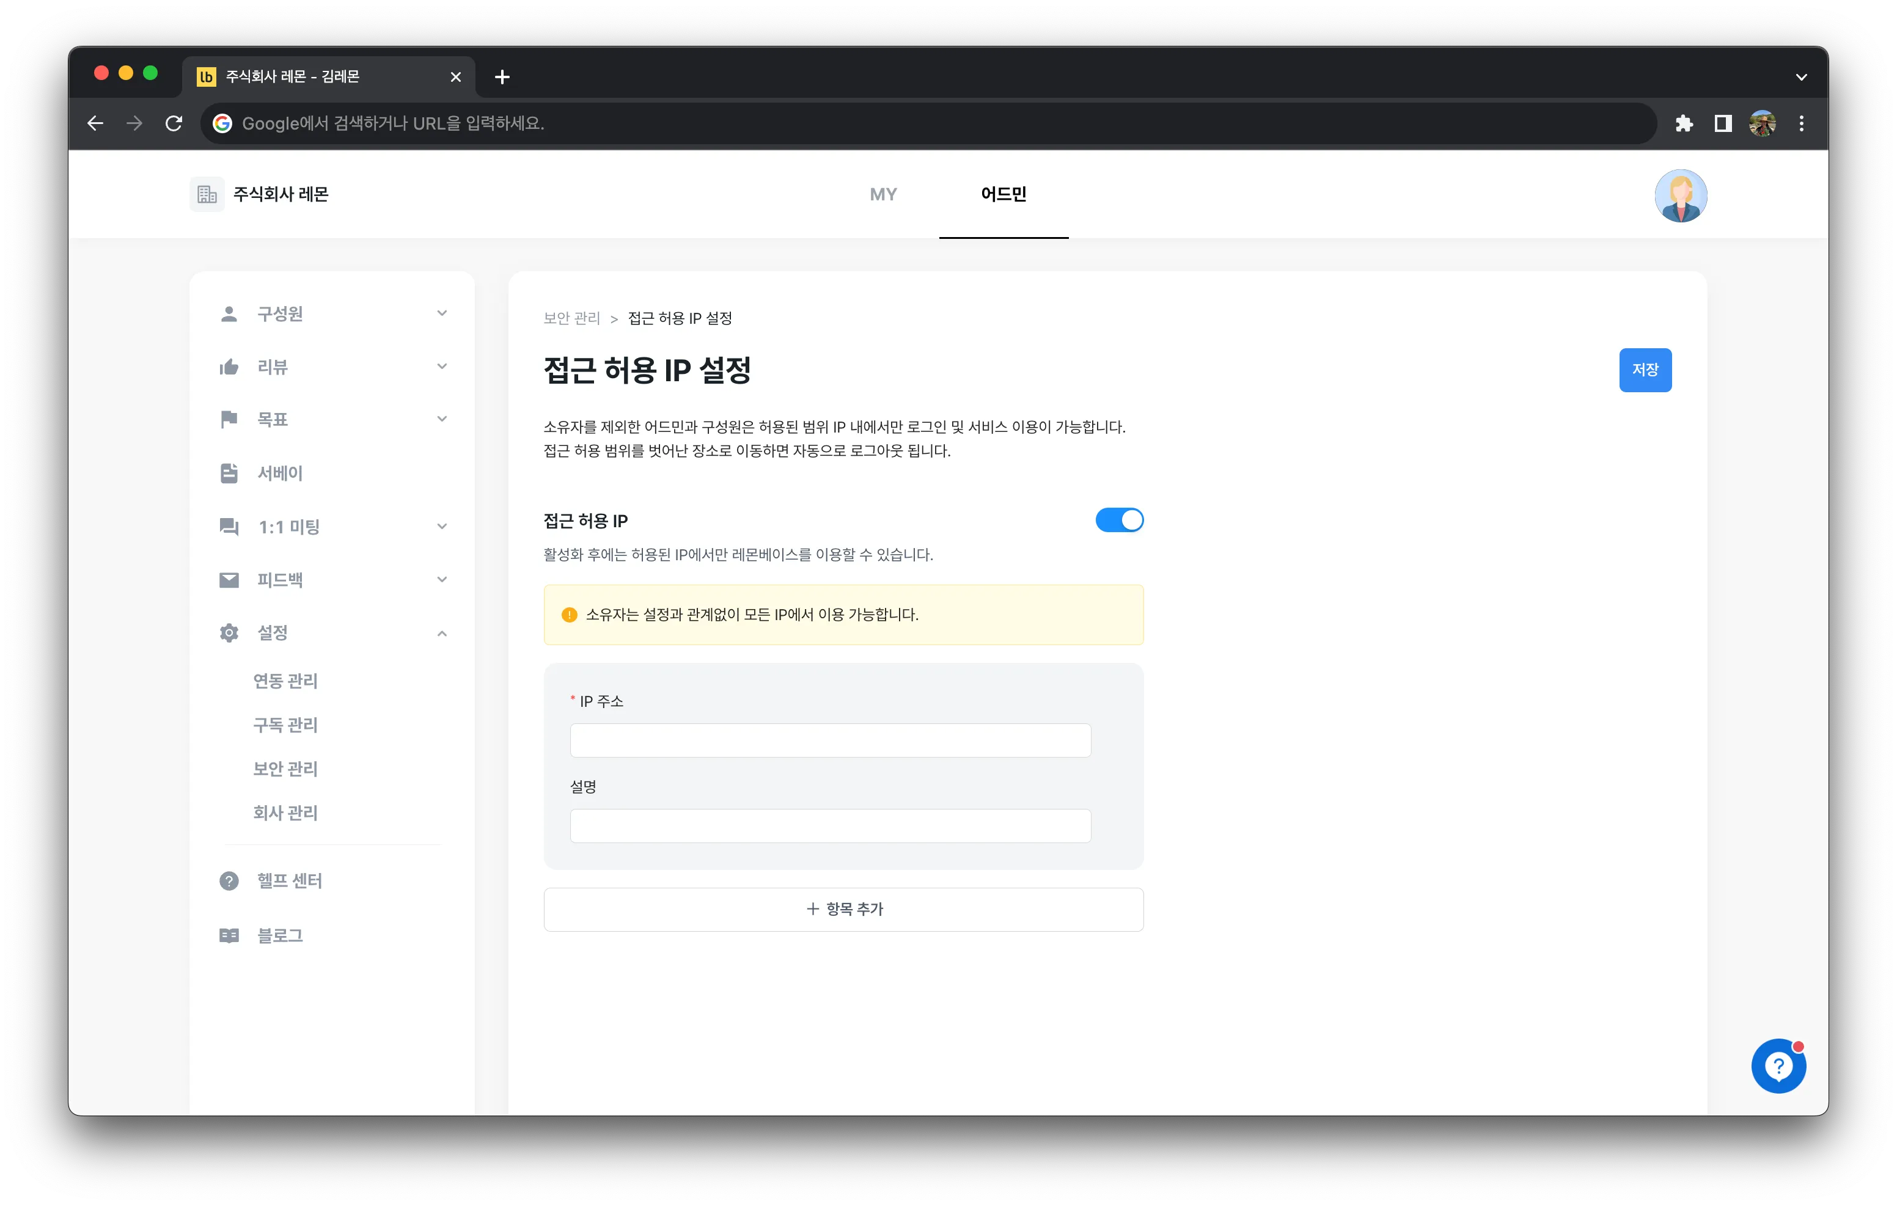Viewport: 1897px width, 1206px height.
Task: Open 보안 관리 submenu item
Action: tap(285, 769)
